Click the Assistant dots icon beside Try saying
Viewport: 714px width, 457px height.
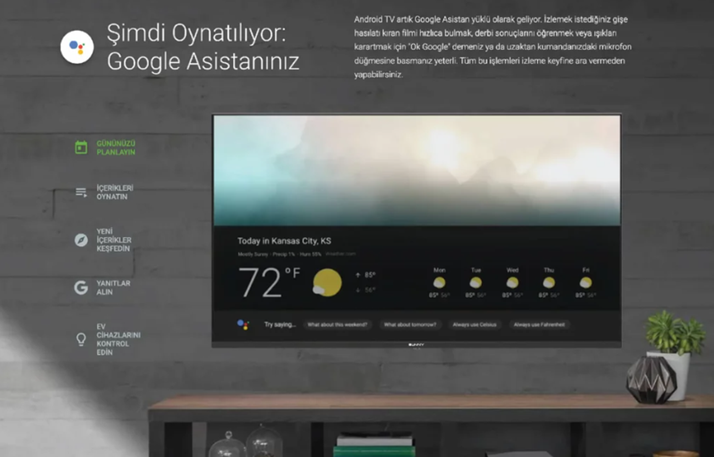[243, 325]
